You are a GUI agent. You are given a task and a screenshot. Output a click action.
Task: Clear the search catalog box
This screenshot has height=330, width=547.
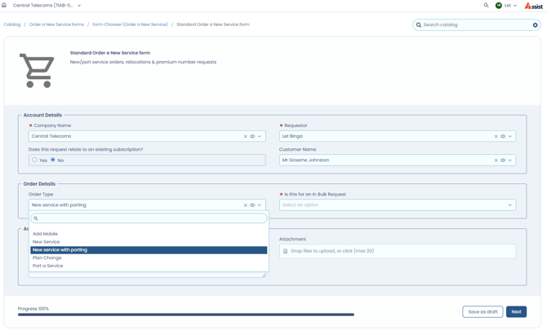tap(535, 25)
